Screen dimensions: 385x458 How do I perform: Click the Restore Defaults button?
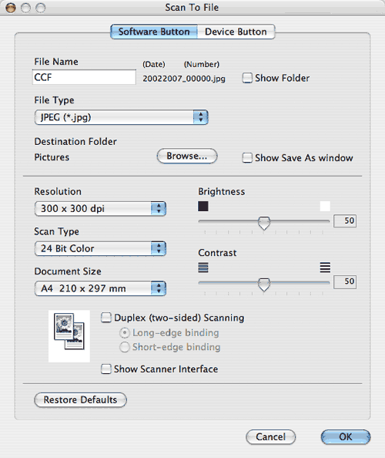(81, 399)
